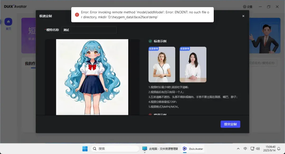Viewport: 285px width, 154px height.
Task: Click the Duix.Avatar taskbar button
Action: click(193, 149)
